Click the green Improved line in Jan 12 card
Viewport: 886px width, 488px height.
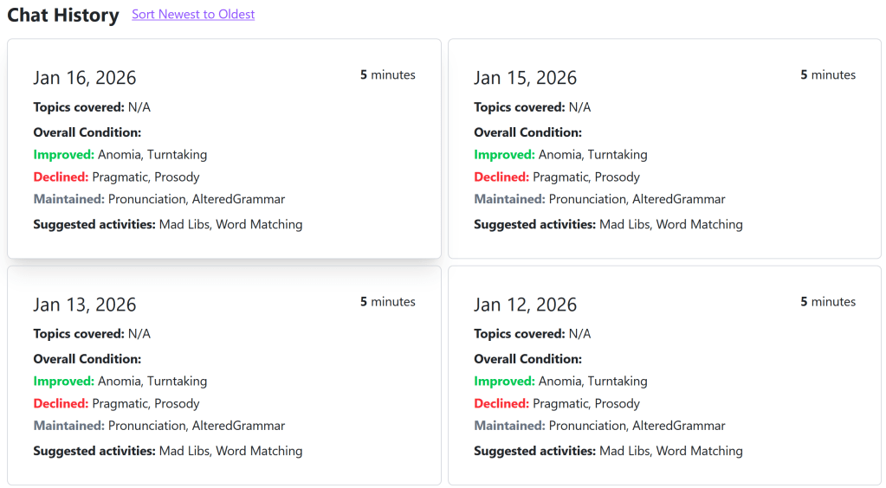(560, 382)
